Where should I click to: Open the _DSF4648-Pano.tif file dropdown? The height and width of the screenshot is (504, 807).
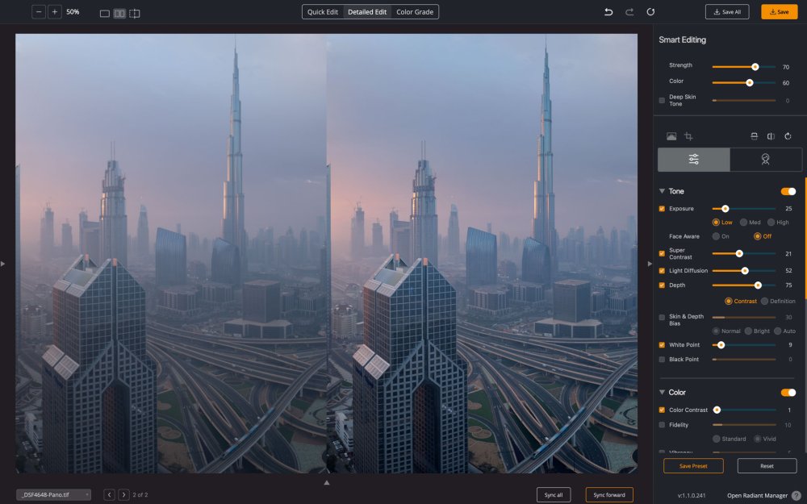(x=53, y=495)
